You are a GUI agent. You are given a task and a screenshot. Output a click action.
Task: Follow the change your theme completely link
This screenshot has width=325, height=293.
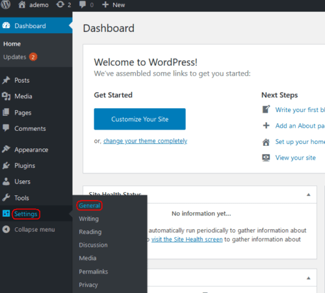(145, 141)
